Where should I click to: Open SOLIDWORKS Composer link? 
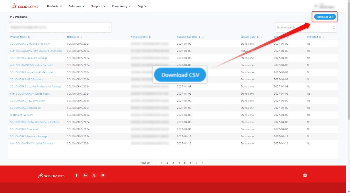pyautogui.click(x=24, y=130)
